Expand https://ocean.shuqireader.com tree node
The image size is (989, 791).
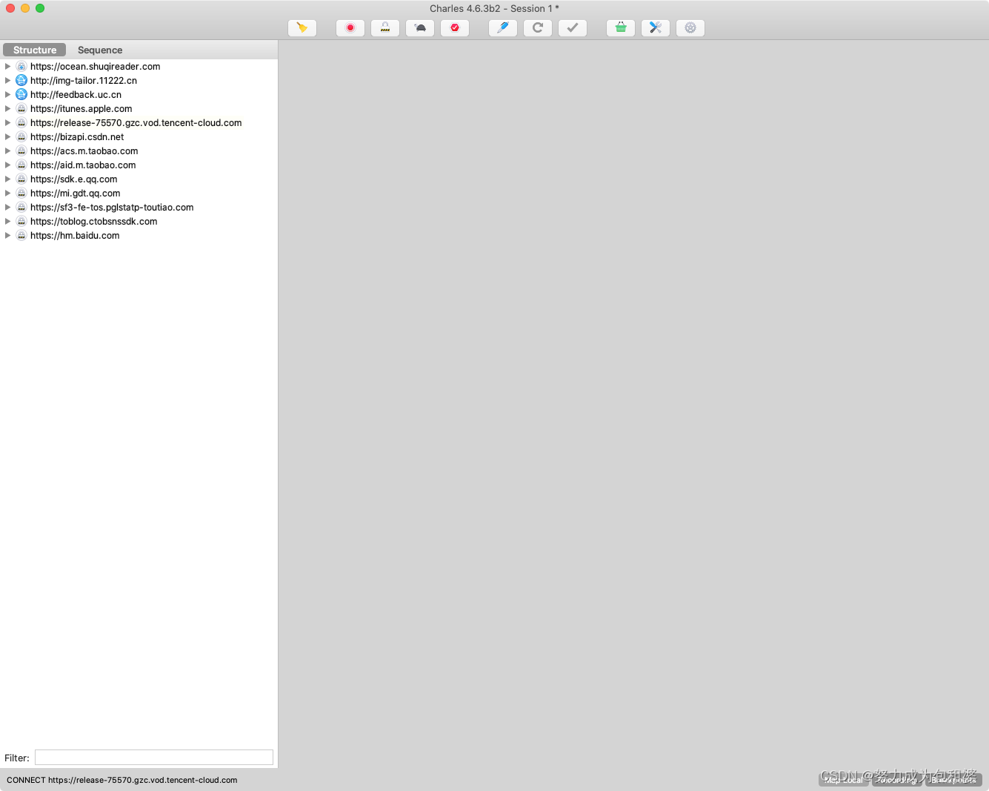[8, 66]
